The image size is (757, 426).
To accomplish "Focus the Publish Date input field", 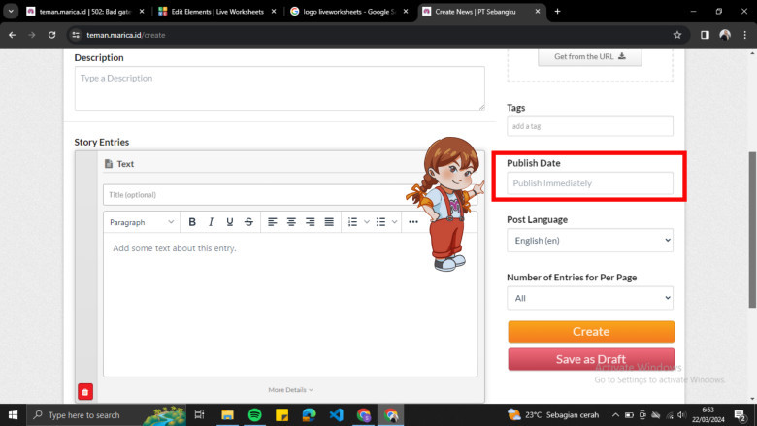I will coord(589,183).
